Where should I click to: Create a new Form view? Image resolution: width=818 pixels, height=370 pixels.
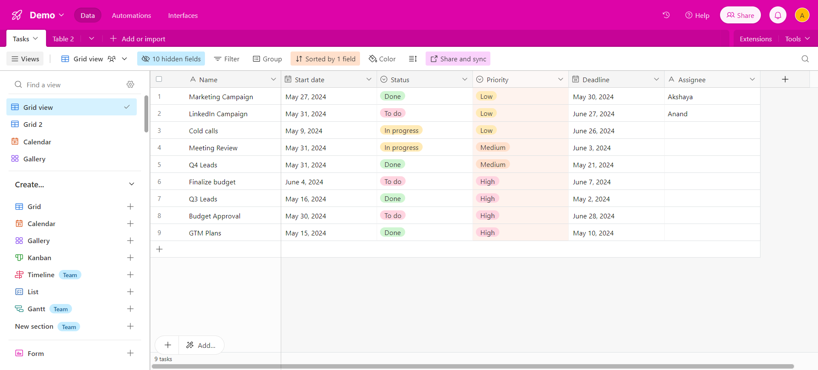(x=130, y=353)
